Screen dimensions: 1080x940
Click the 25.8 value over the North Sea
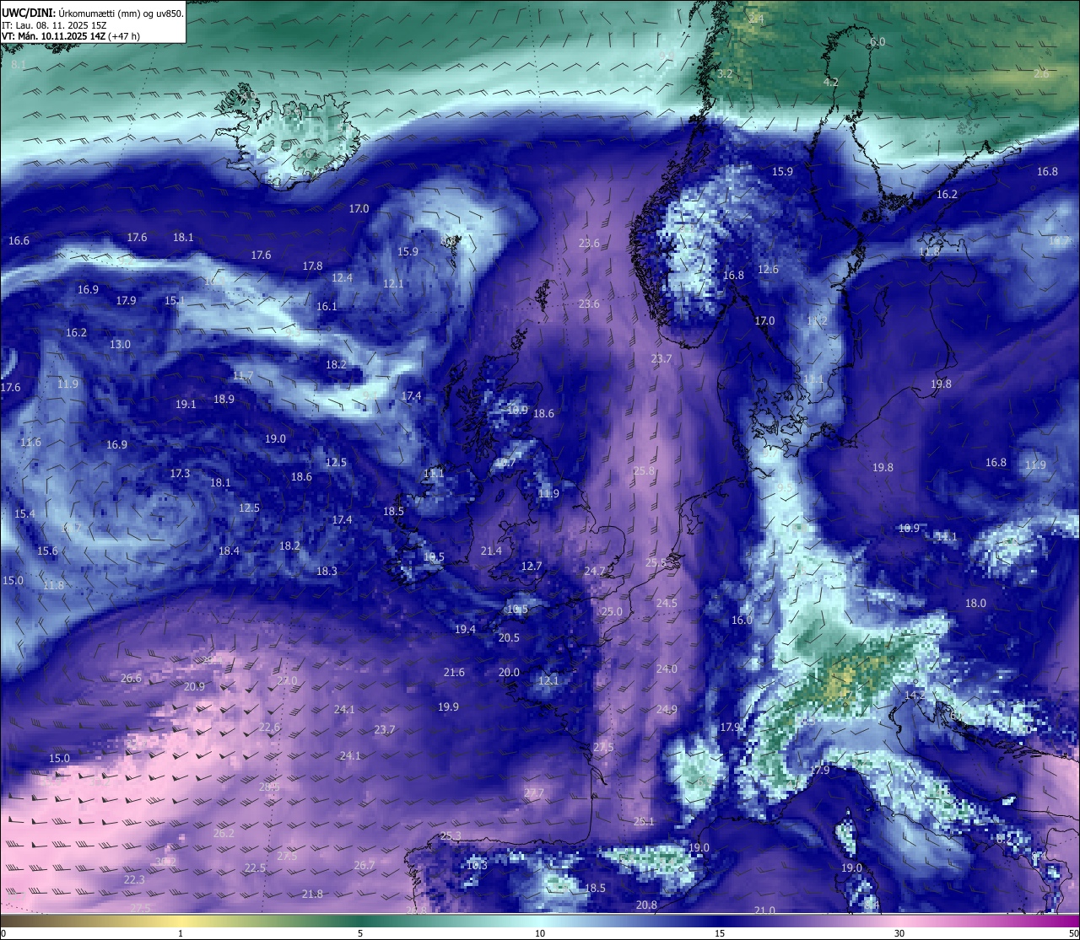(x=644, y=470)
